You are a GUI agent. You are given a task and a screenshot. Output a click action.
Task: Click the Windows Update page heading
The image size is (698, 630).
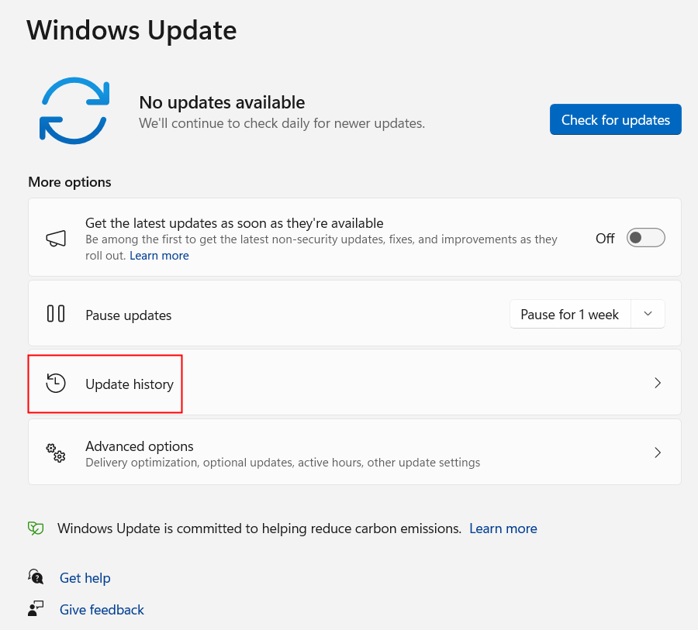(132, 30)
